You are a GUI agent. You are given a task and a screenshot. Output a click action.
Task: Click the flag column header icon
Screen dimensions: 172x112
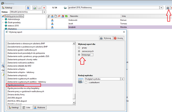click(49, 16)
